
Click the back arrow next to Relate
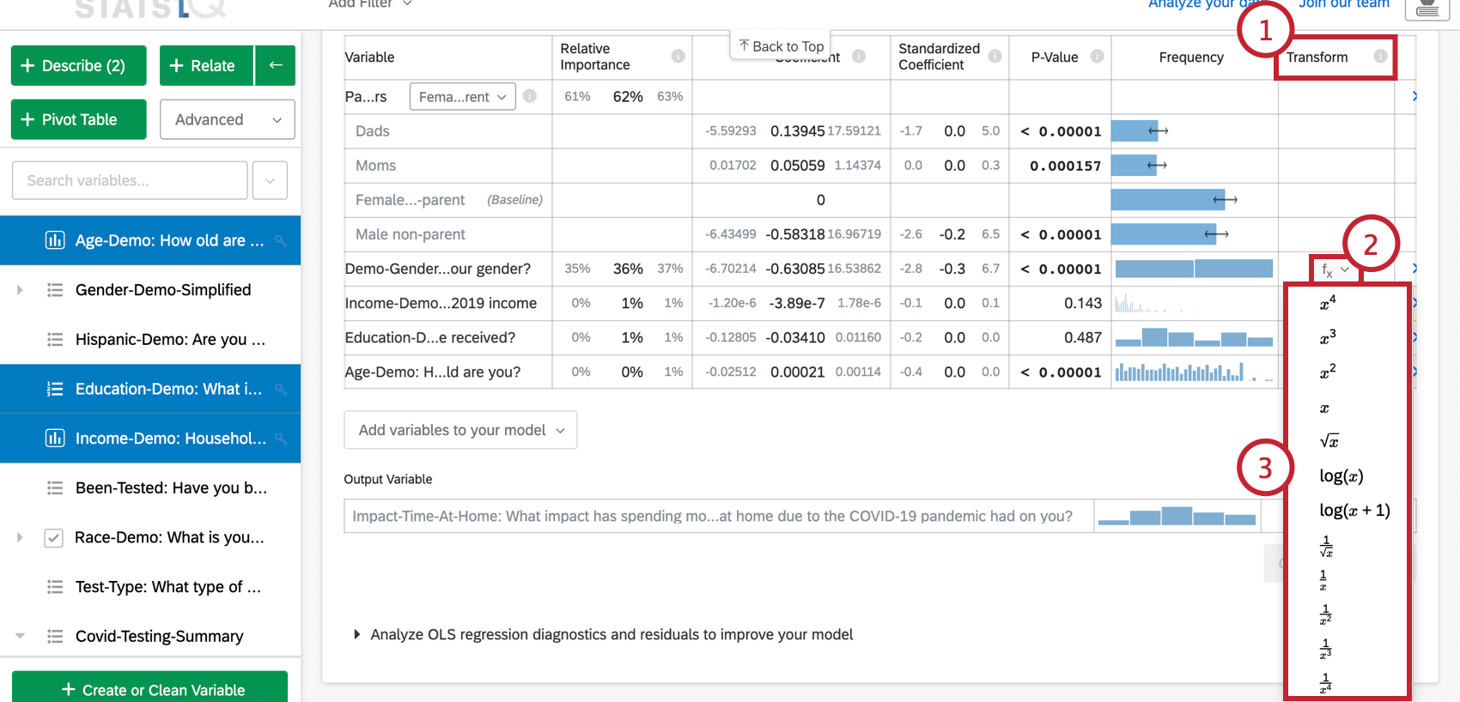click(276, 65)
